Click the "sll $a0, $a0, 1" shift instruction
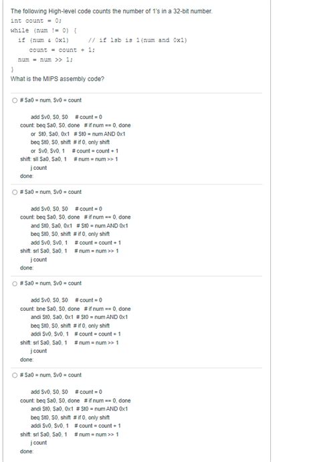 coord(47,159)
